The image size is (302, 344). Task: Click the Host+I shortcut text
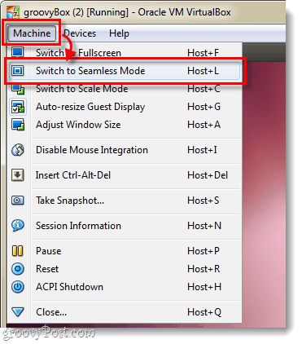click(x=202, y=150)
